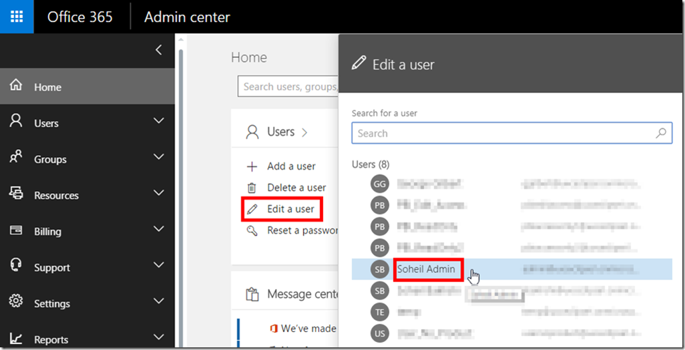Click Delete a user

(296, 188)
